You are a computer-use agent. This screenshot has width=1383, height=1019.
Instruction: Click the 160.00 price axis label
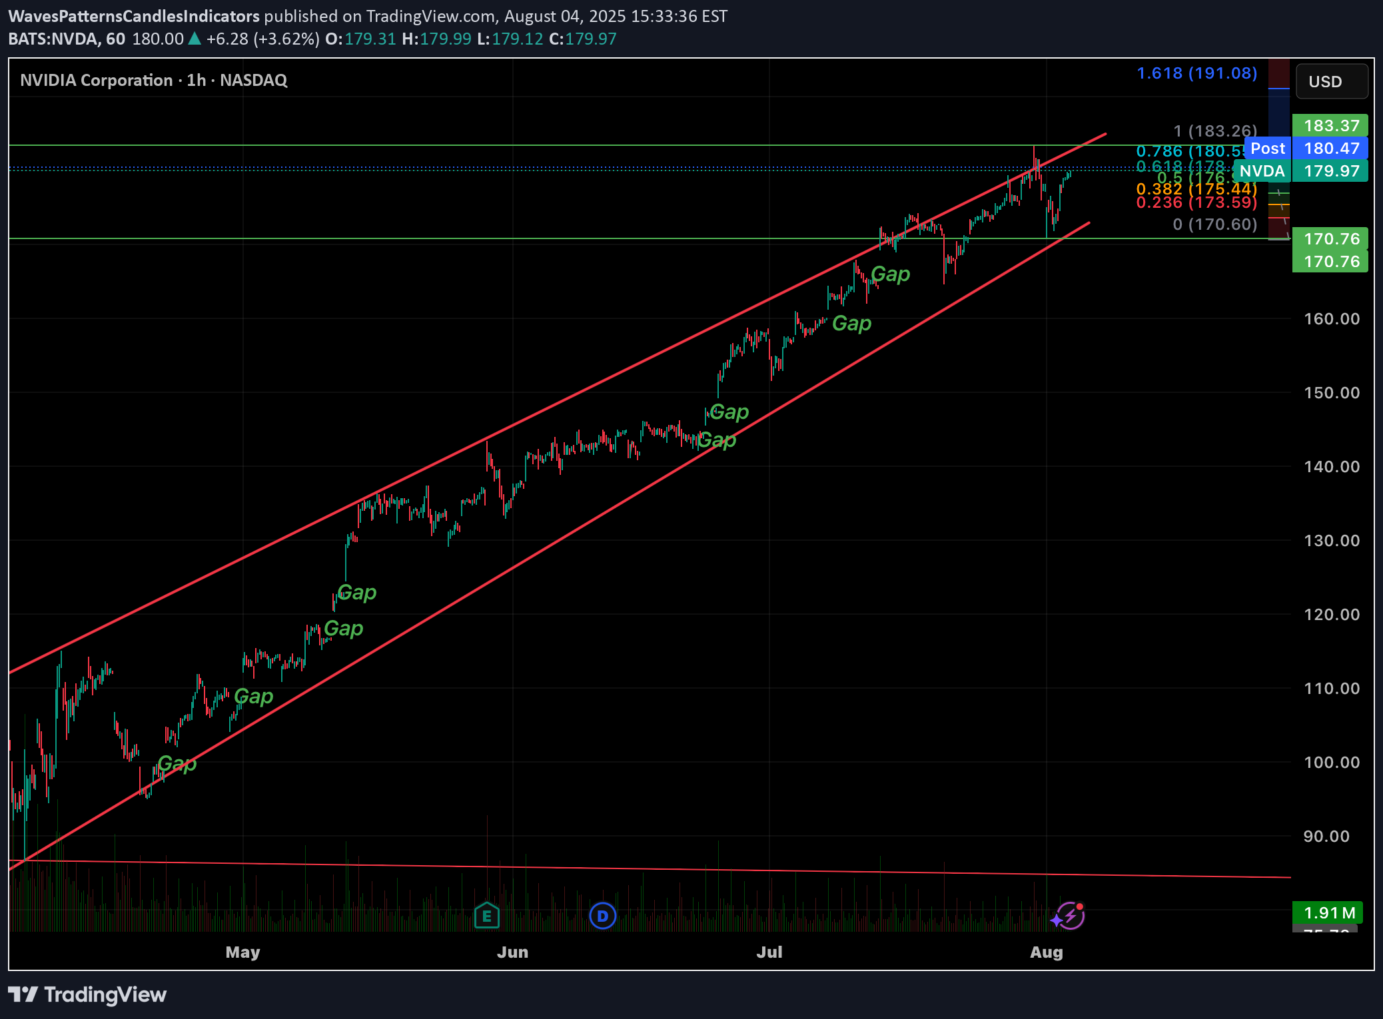click(x=1332, y=319)
